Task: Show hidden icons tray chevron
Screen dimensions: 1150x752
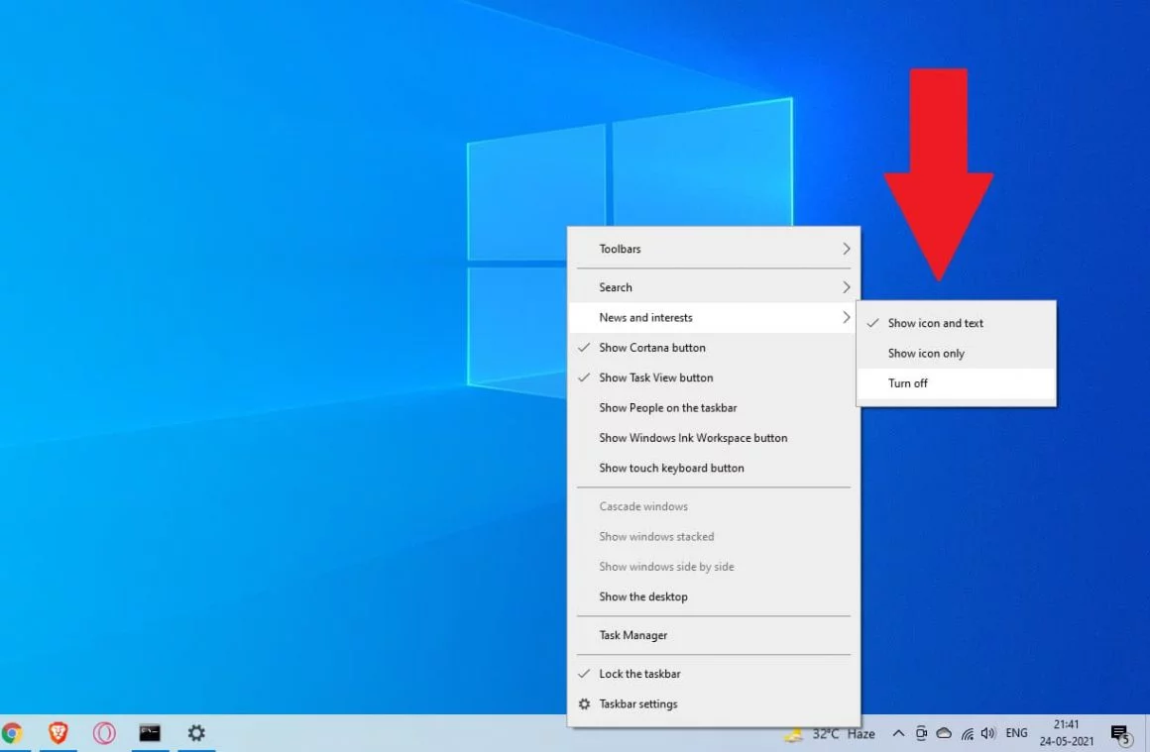Action: point(898,733)
